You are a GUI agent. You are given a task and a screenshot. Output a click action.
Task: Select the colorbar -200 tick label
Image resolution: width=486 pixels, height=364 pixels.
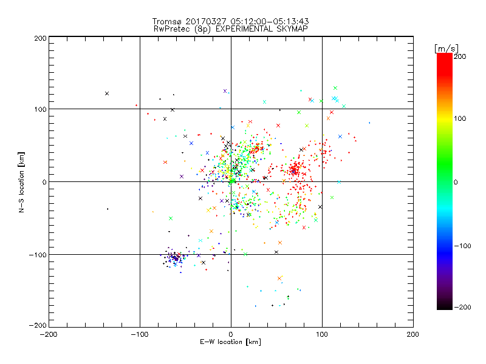click(x=462, y=307)
